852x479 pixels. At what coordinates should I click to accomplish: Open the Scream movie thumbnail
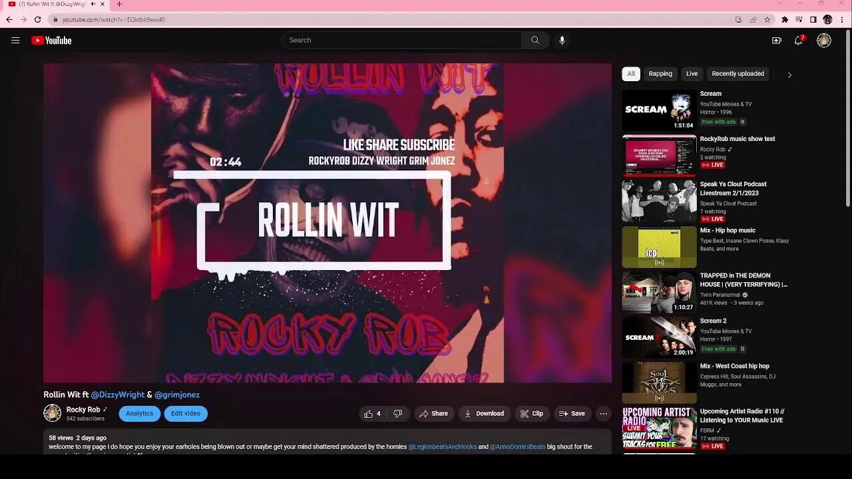coord(659,110)
